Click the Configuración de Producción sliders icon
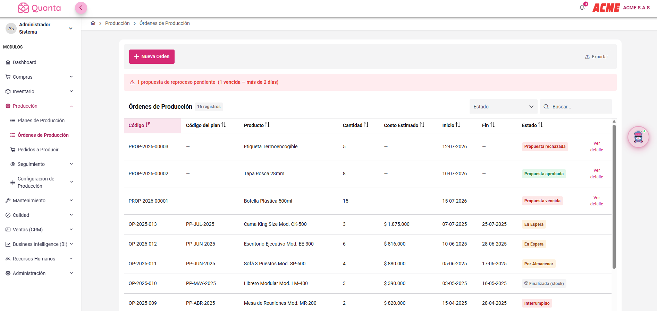 tap(13, 183)
